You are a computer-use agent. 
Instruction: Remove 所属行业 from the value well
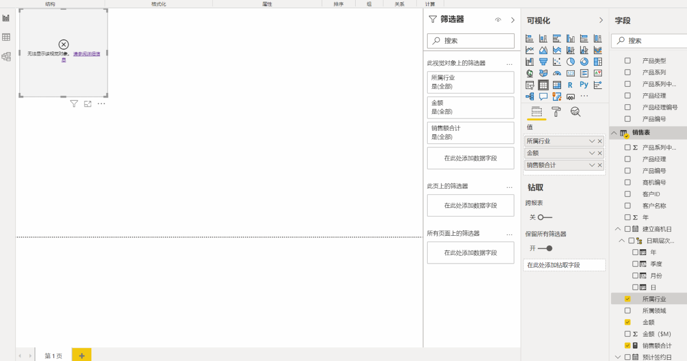pos(600,141)
